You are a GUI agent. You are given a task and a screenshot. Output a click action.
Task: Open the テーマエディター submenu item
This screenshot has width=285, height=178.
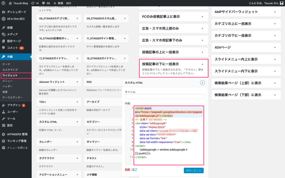13,98
